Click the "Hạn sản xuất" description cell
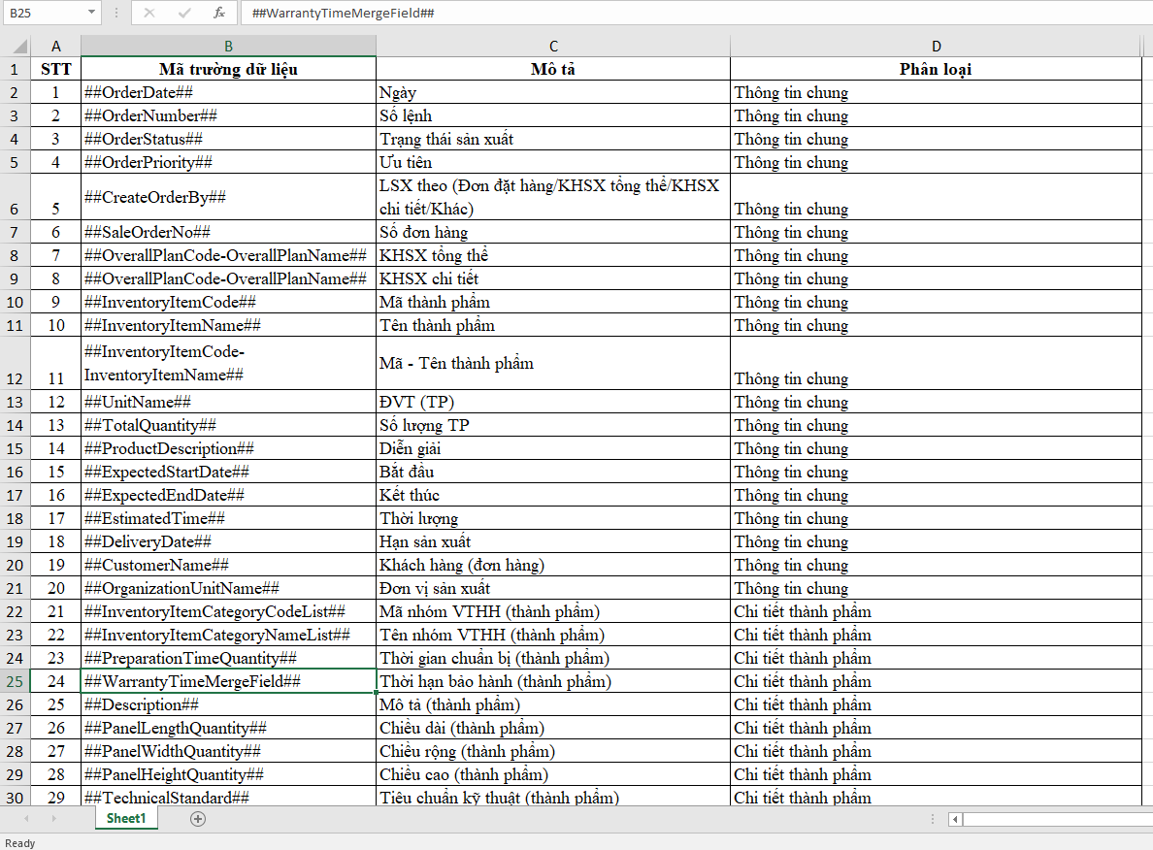The height and width of the screenshot is (850, 1153). click(552, 541)
